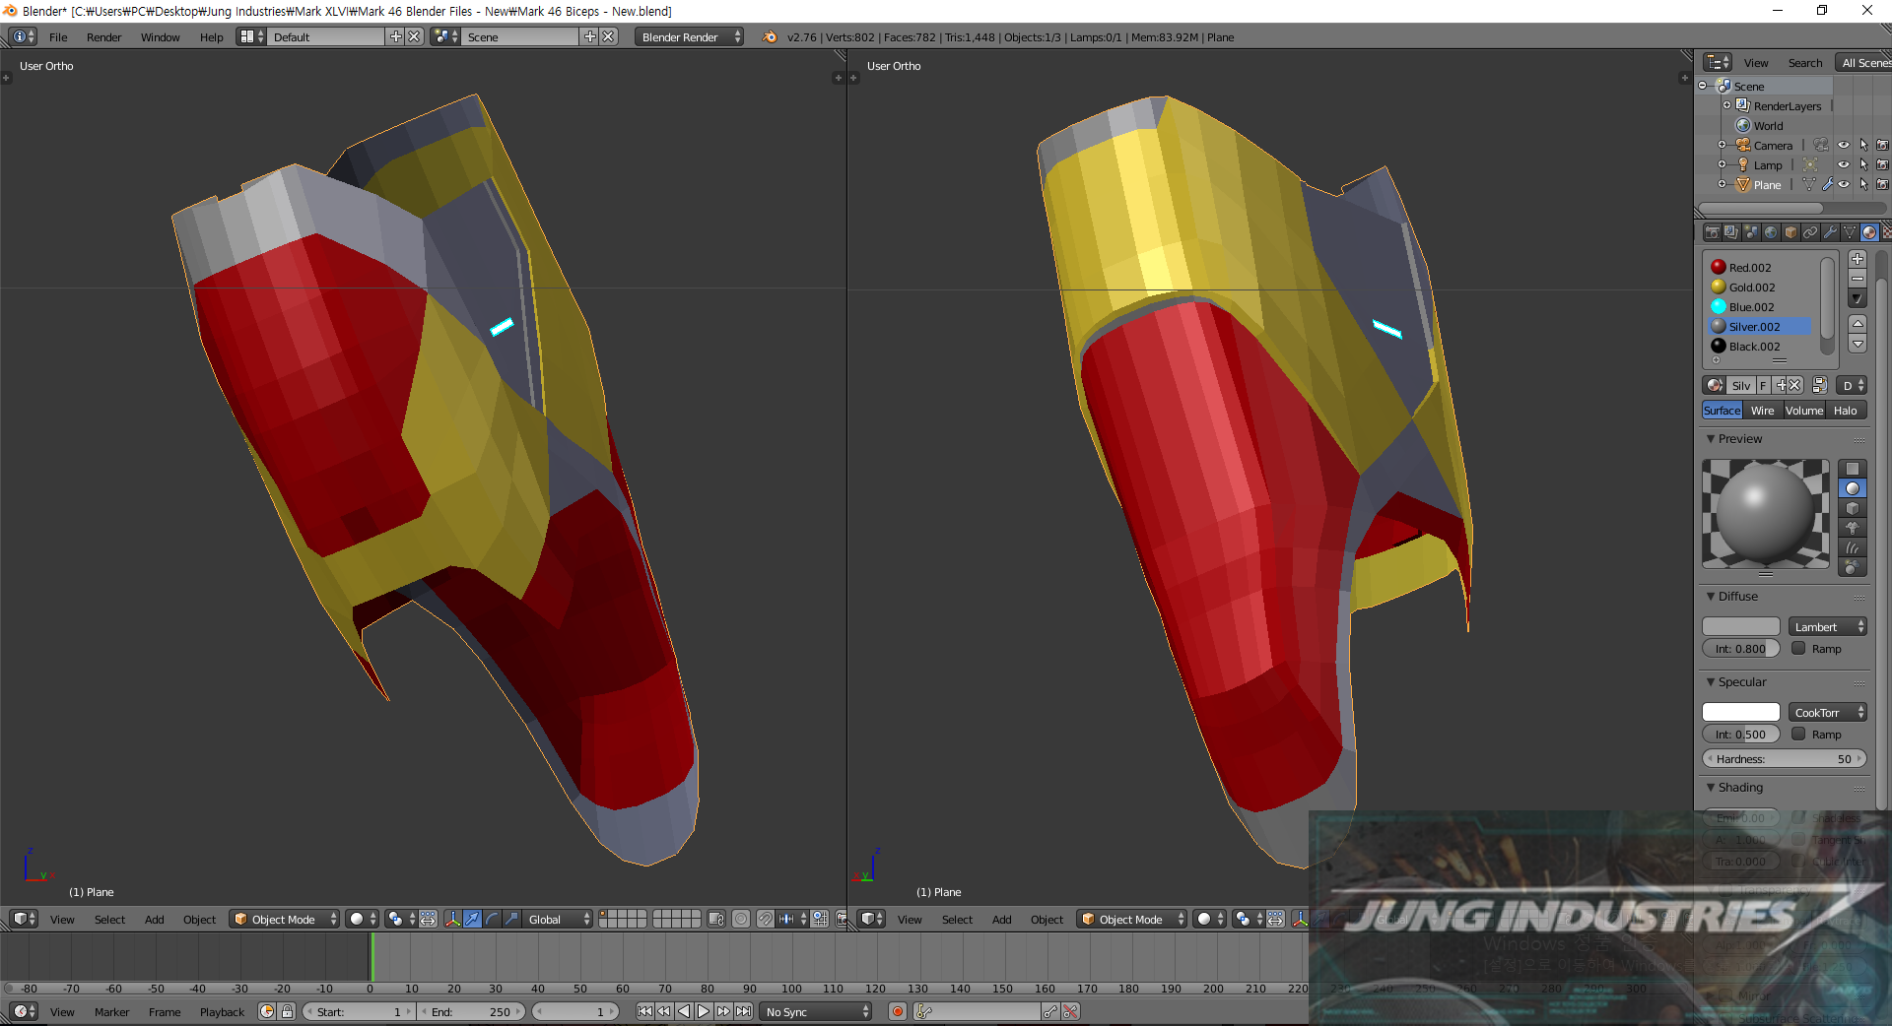Toggle Camera selectability arrow in outliner
The width and height of the screenshot is (1892, 1026).
1862,145
